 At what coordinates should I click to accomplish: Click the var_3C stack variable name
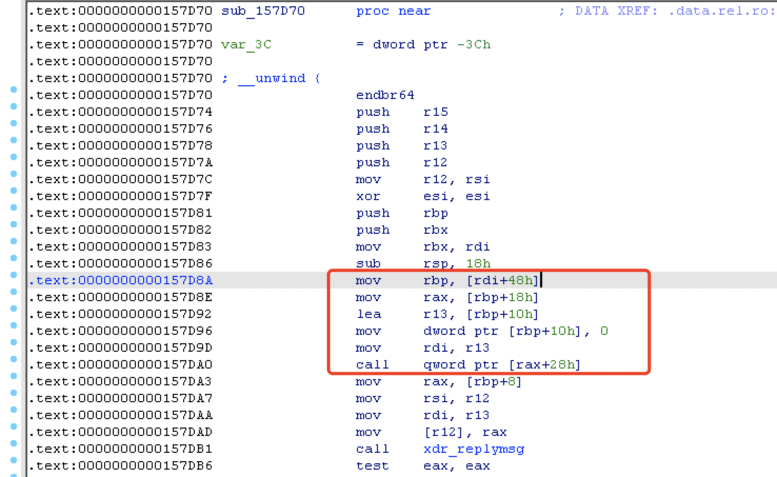point(245,44)
